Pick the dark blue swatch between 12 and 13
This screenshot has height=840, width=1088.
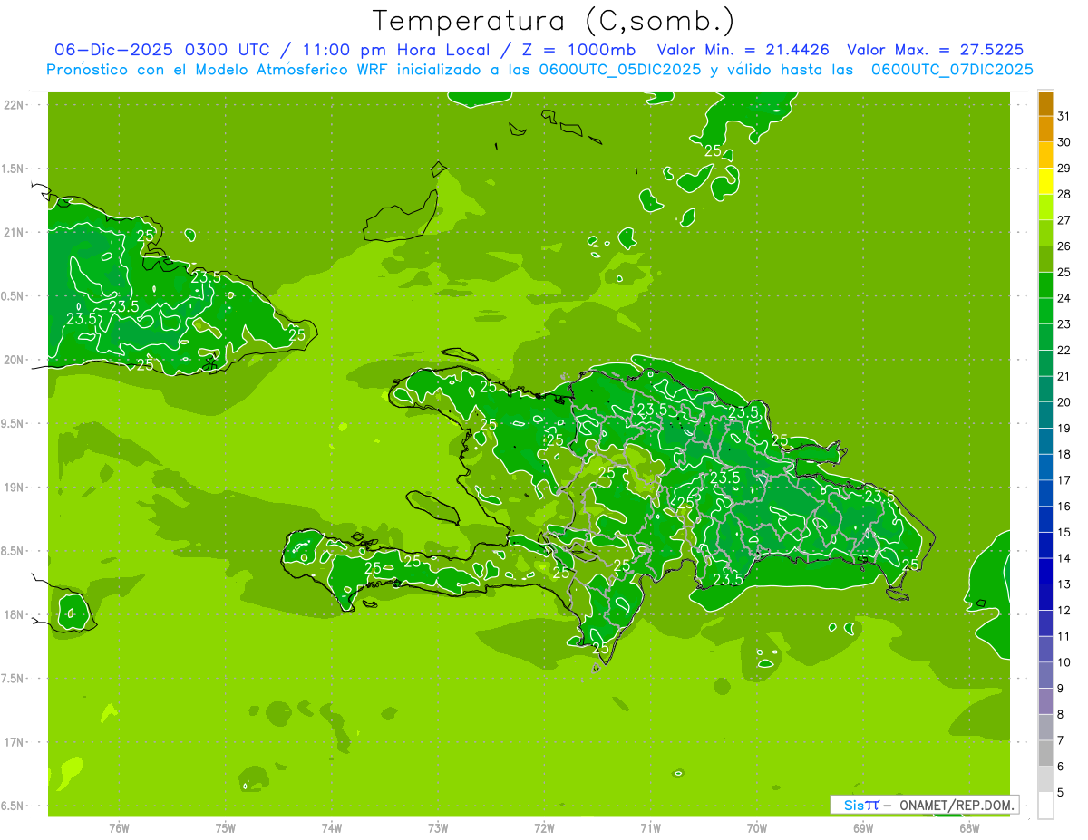1045,597
